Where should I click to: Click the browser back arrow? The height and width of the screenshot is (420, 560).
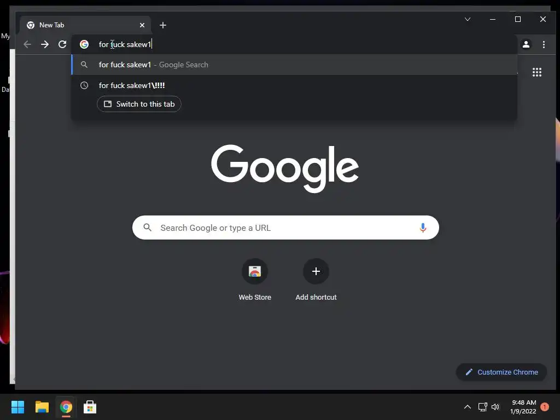tap(27, 44)
